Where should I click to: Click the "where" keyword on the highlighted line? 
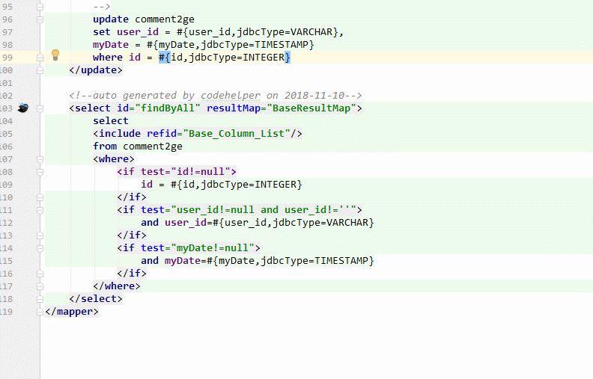point(108,58)
